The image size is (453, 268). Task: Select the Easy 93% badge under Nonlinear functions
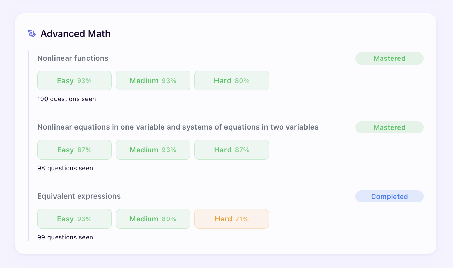tap(74, 80)
